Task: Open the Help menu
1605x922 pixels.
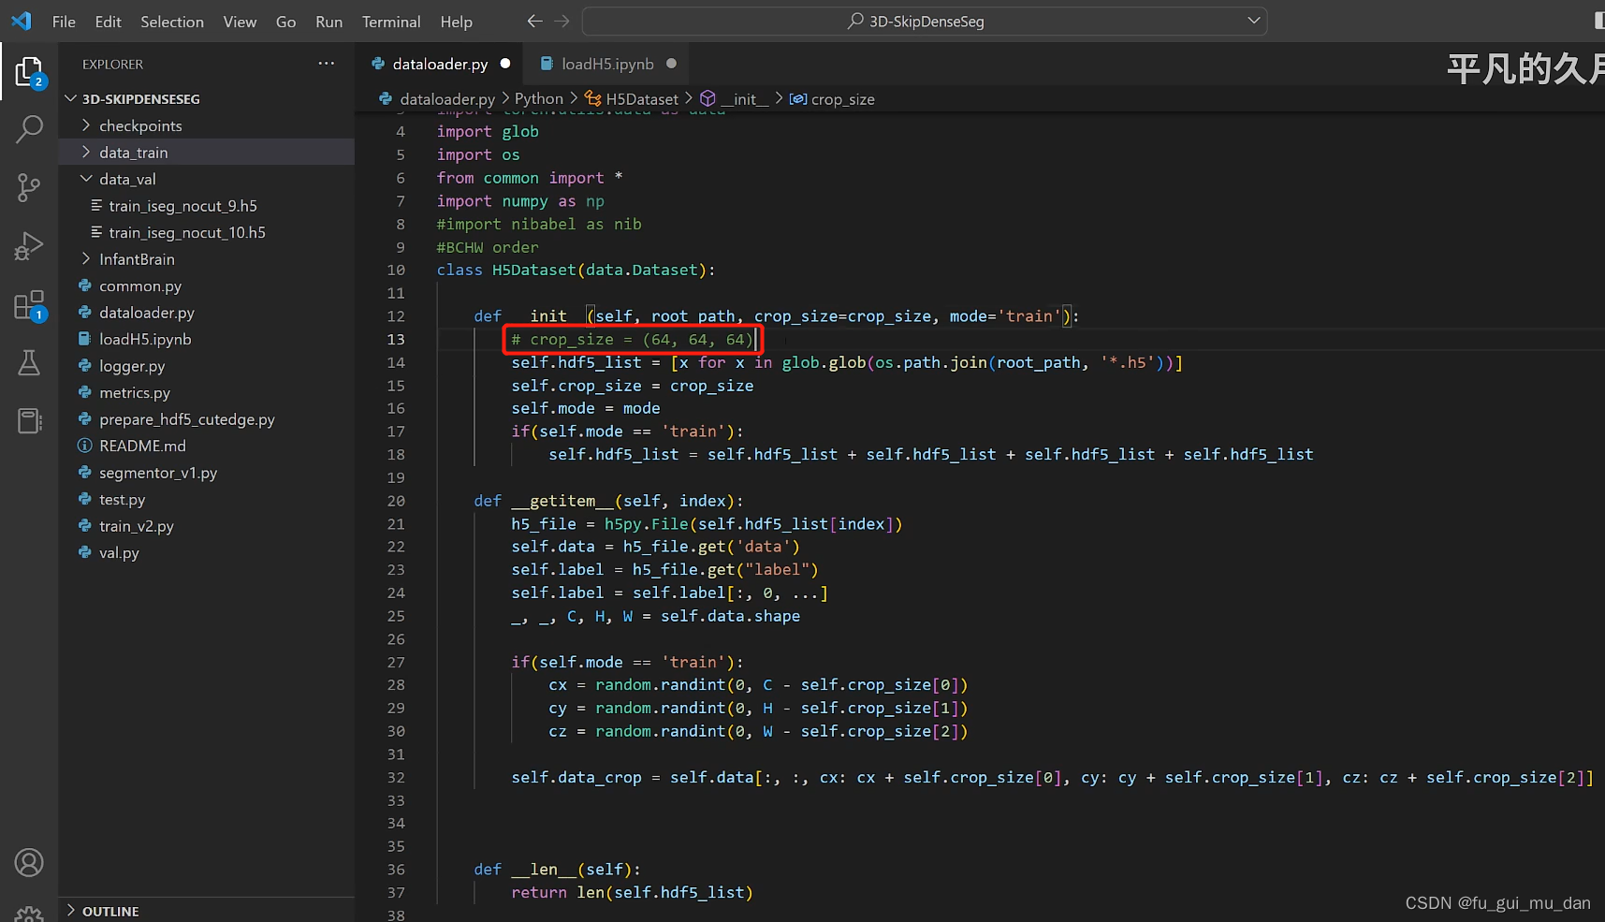Action: (457, 22)
